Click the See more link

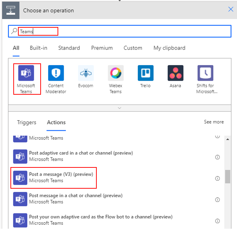coord(214,122)
